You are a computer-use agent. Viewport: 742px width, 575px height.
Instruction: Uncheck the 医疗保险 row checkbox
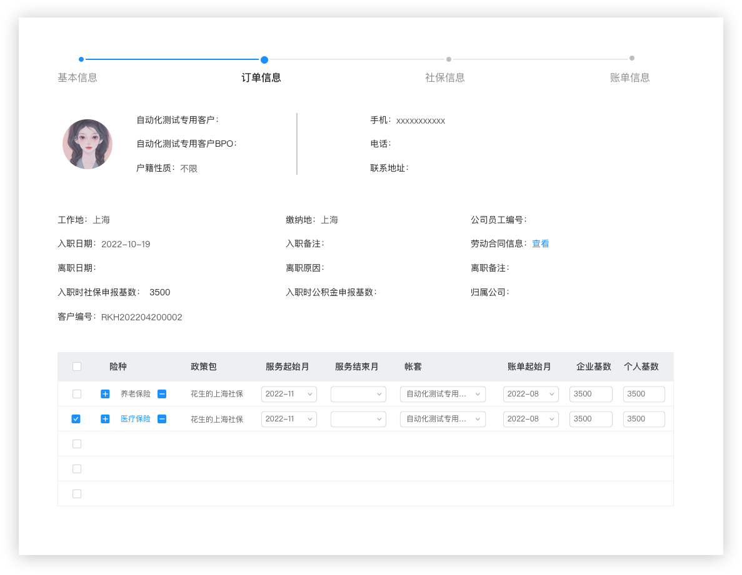[x=76, y=419]
